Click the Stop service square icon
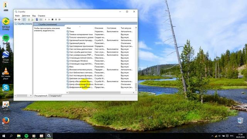This screenshot has height=139, width=247. [x=52, y=20]
